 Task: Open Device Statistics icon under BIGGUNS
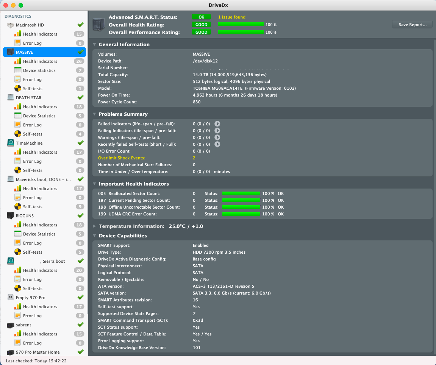coord(17,234)
